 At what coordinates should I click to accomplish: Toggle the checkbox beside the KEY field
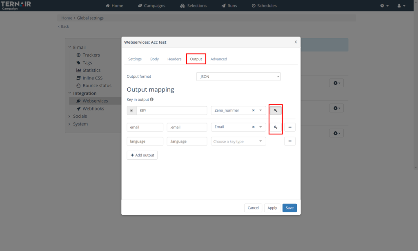(x=132, y=110)
